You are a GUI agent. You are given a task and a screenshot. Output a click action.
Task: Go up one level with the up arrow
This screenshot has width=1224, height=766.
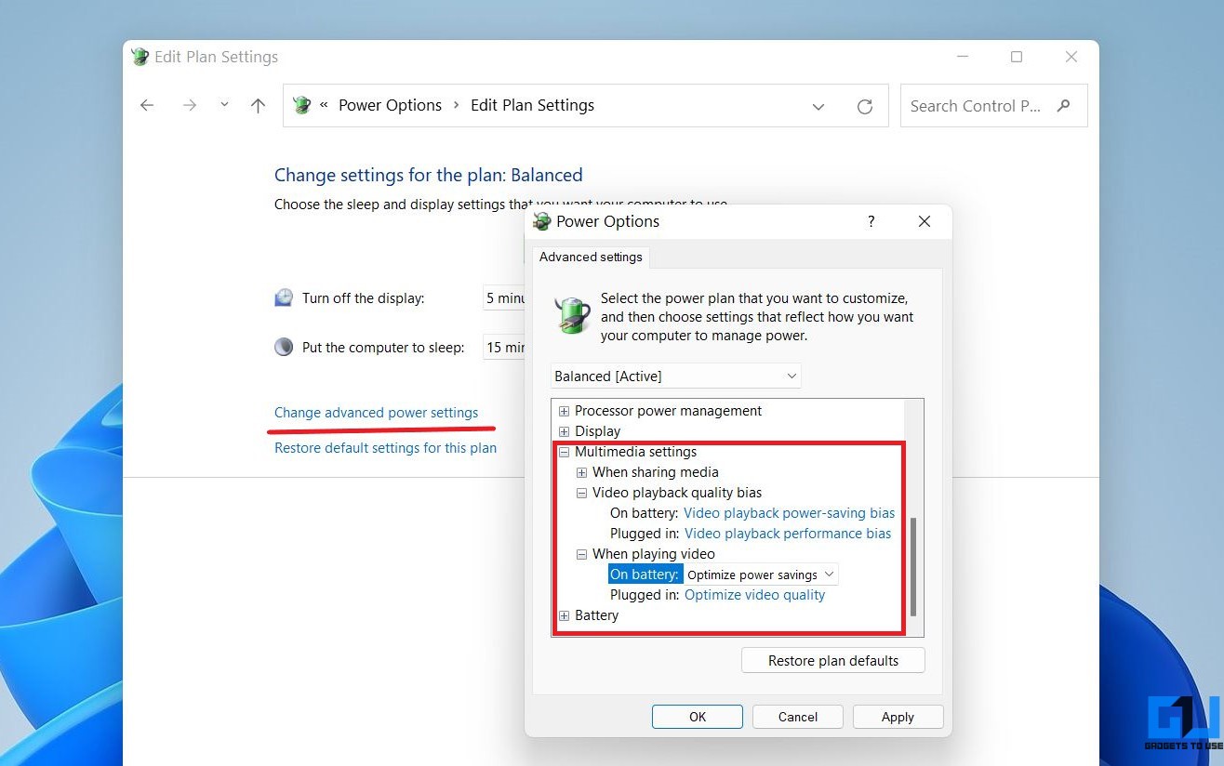(259, 106)
